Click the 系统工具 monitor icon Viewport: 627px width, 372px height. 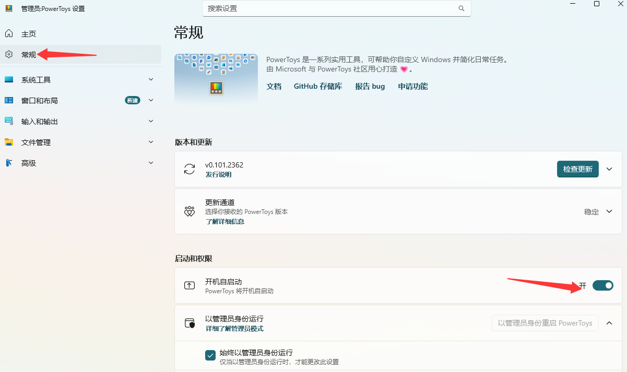click(x=9, y=80)
